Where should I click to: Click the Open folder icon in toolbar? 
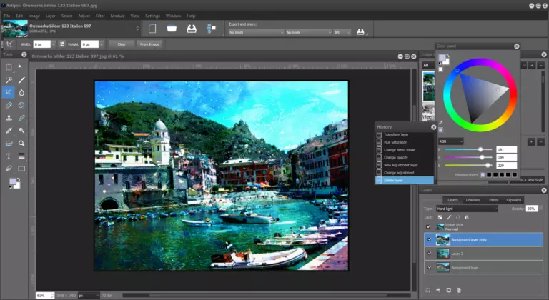[171, 29]
